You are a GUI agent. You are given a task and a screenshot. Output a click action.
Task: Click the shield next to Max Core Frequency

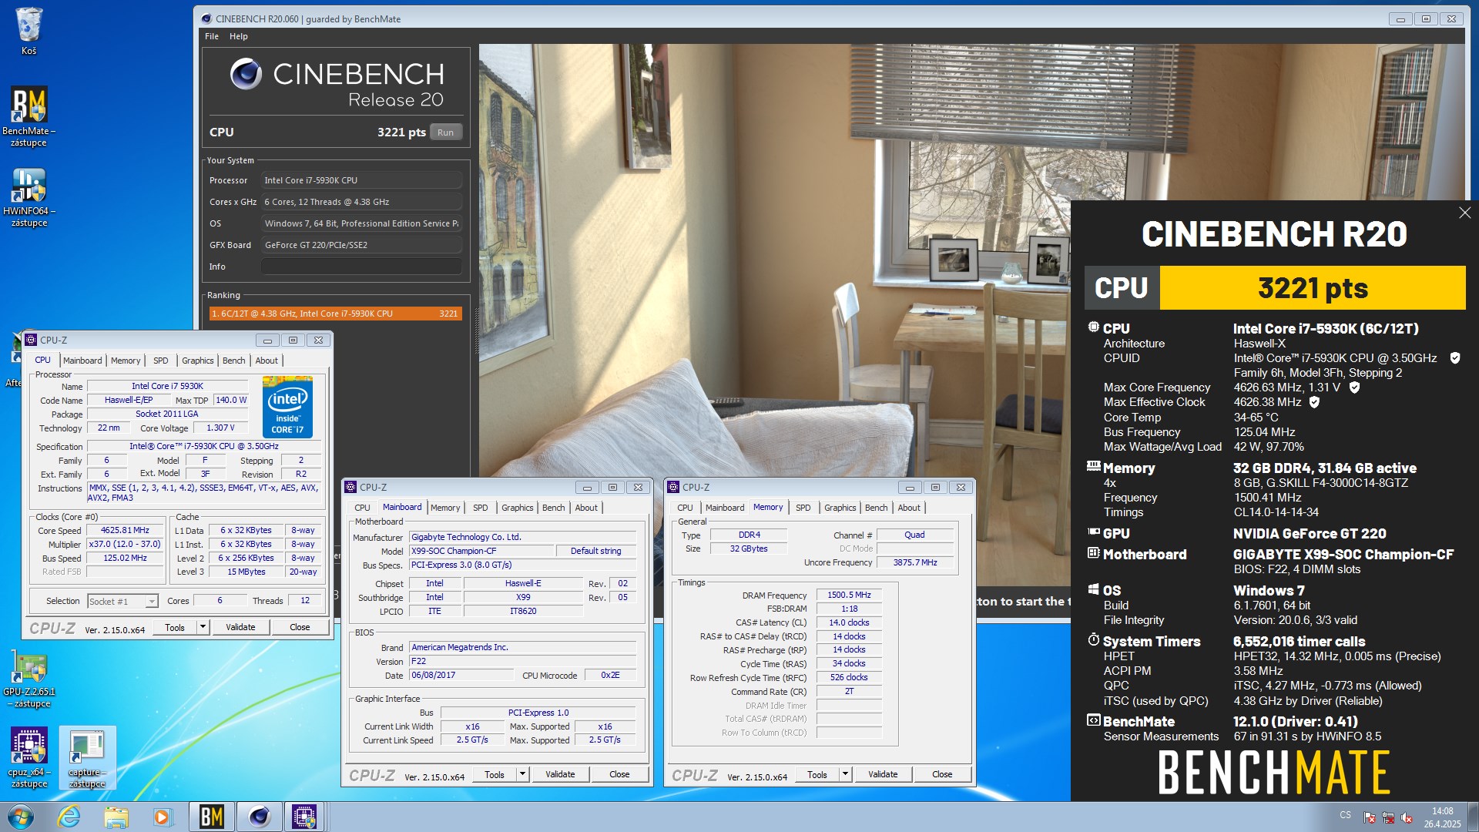click(1354, 387)
